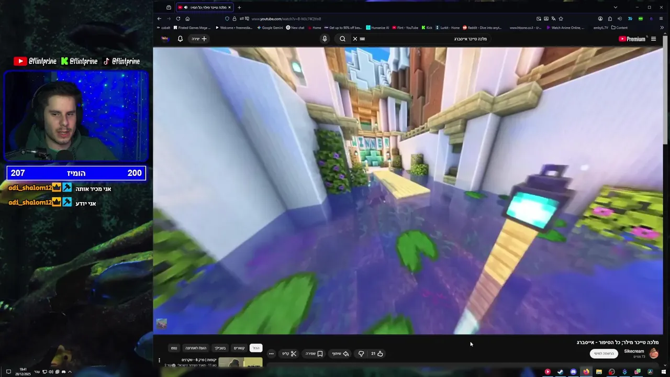Open the Google Gemini bookmark
Image resolution: width=670 pixels, height=377 pixels.
270,28
